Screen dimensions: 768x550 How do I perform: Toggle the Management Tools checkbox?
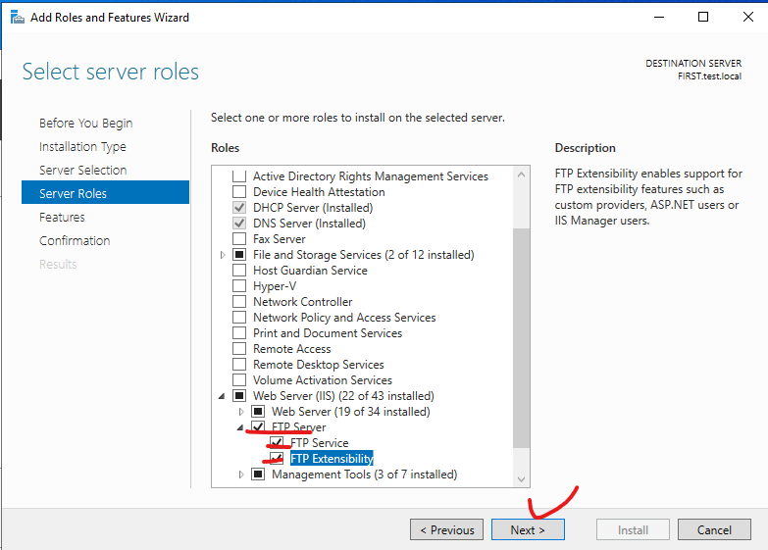[258, 475]
